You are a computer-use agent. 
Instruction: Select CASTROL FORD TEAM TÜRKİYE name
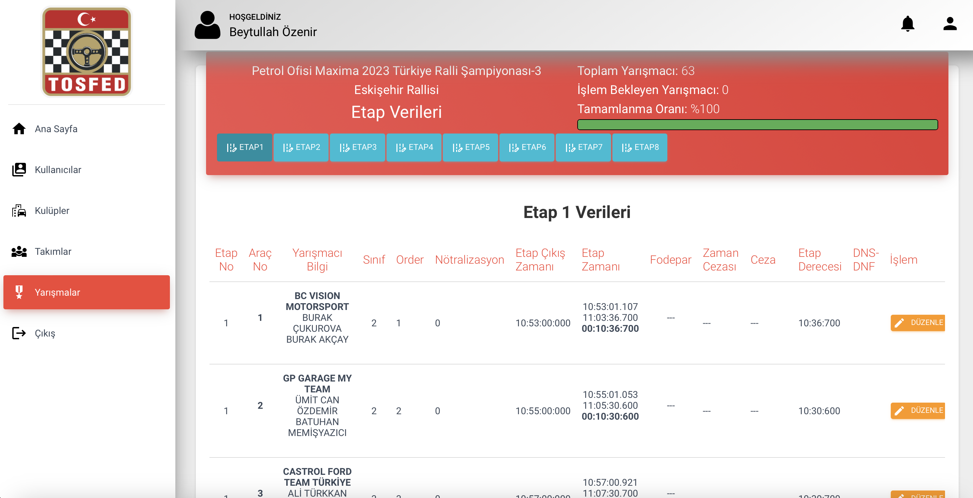pos(317,477)
